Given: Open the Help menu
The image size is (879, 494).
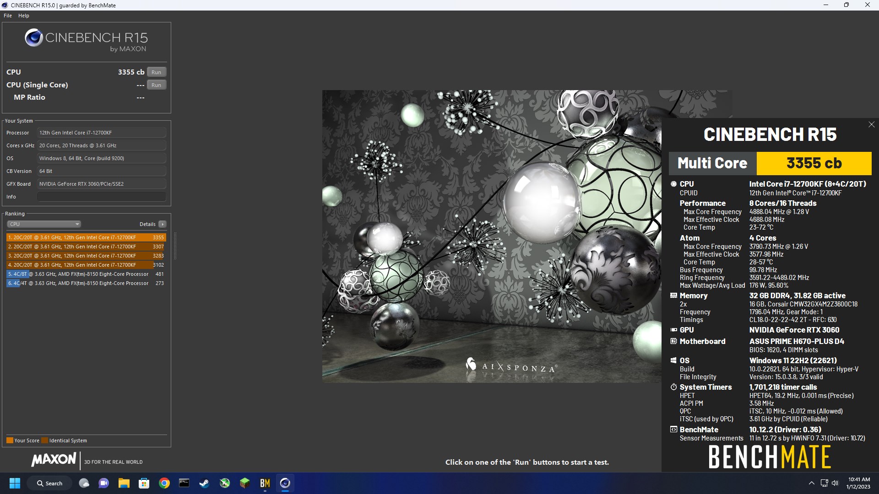Looking at the screenshot, I should (24, 16).
